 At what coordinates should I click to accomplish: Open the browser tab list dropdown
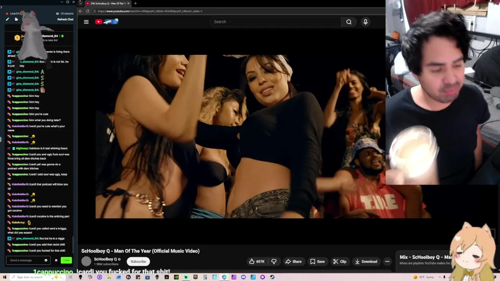[80, 3]
